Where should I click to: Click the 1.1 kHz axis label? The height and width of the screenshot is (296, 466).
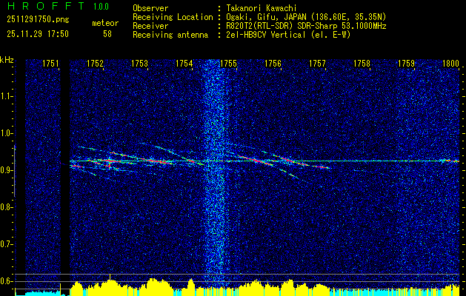(x=6, y=96)
